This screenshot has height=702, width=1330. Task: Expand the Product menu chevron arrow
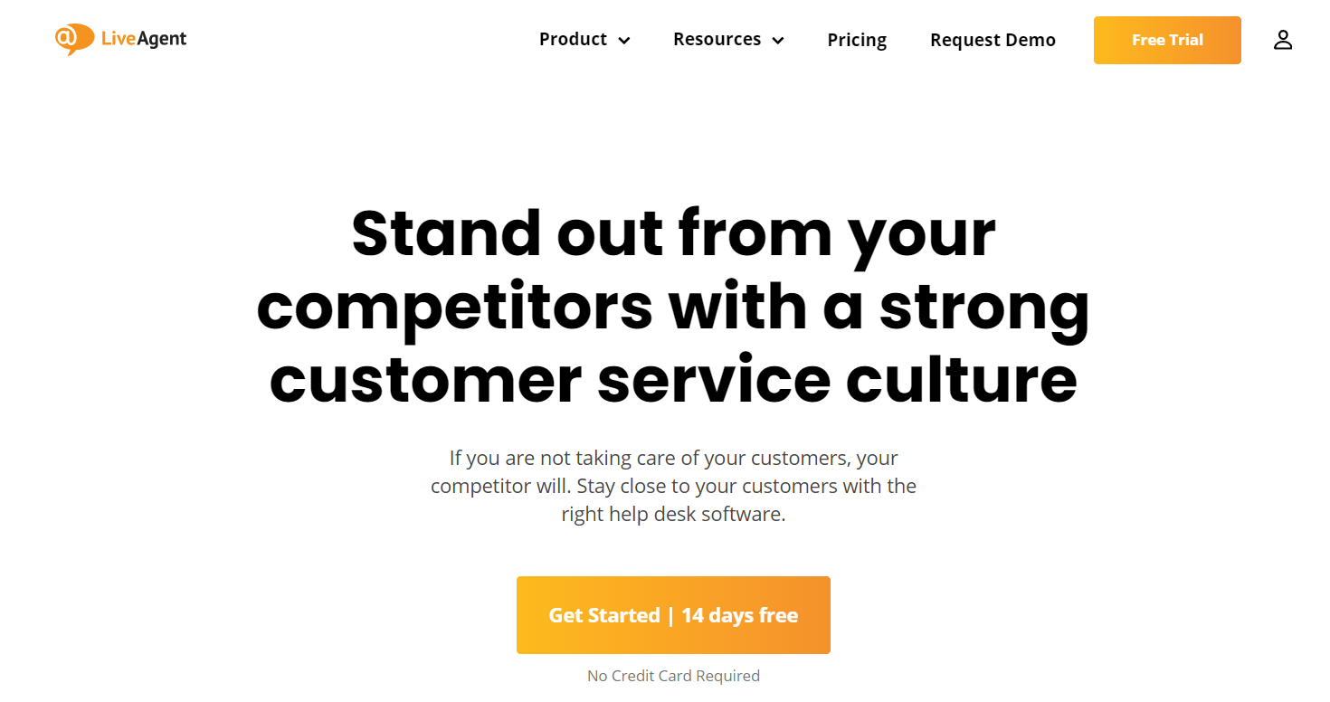[x=624, y=41]
